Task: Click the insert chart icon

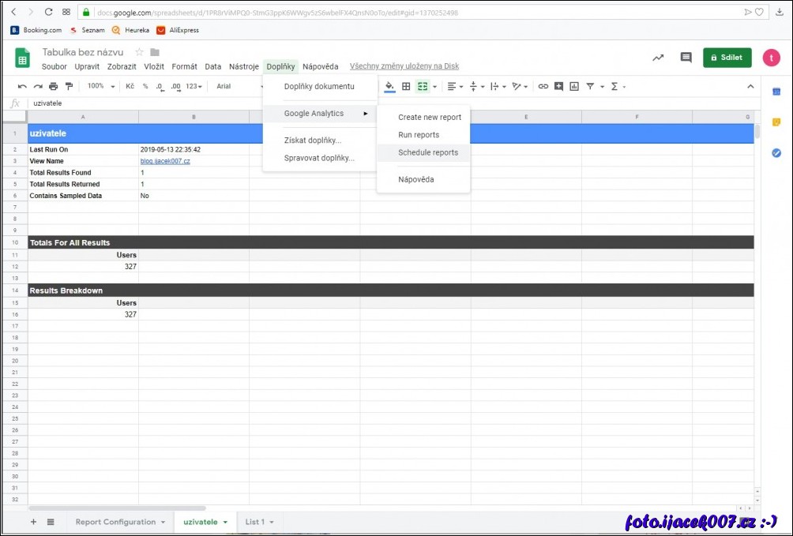Action: 574,86
